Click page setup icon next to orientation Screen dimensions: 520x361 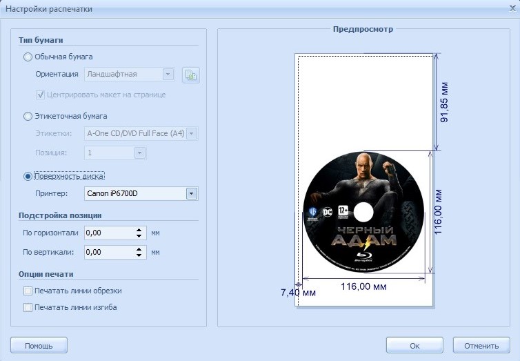click(191, 75)
